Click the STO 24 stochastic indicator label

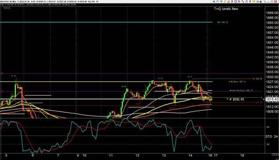pos(272,136)
